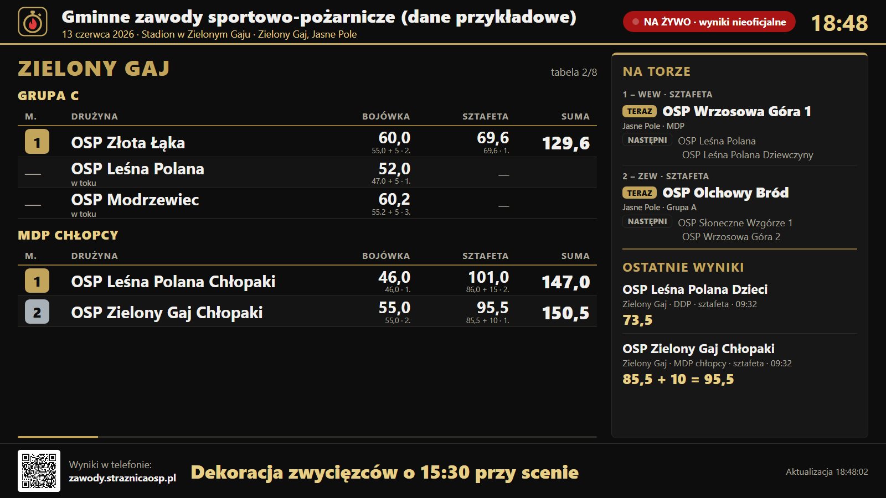
Task: Click the TERAZ badge beside OSP Wrzosowa Góra 1
Action: (640, 111)
